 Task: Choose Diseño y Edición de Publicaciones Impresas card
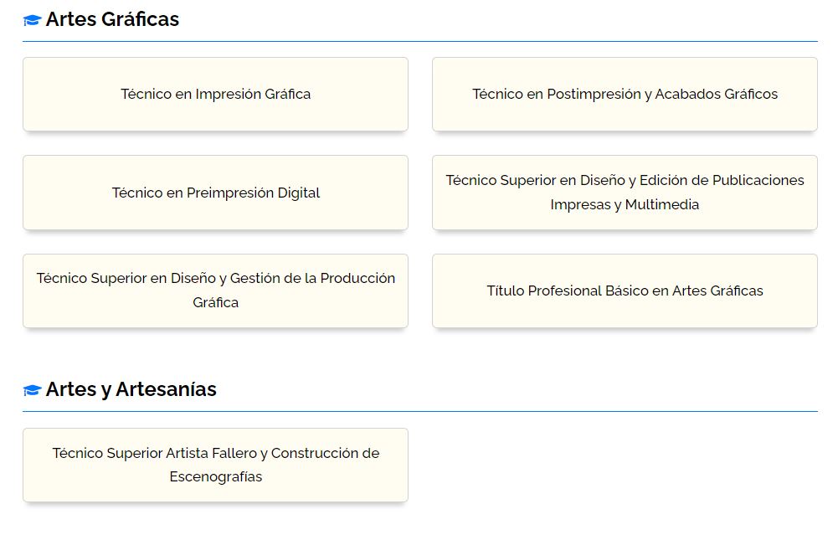(x=625, y=193)
